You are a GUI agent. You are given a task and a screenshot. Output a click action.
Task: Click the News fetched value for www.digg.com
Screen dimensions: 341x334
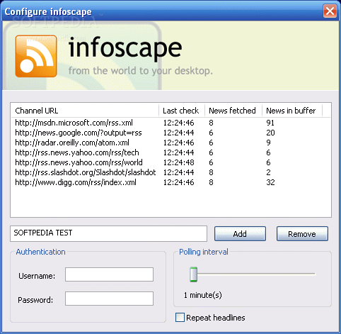211,182
